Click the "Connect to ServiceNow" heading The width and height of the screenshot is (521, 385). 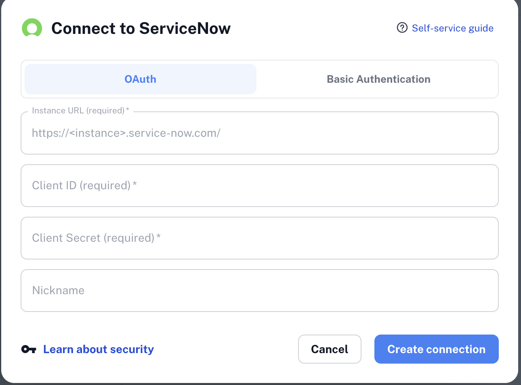(x=141, y=29)
